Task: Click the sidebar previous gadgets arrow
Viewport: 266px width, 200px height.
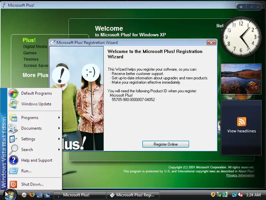Action: tap(251, 7)
